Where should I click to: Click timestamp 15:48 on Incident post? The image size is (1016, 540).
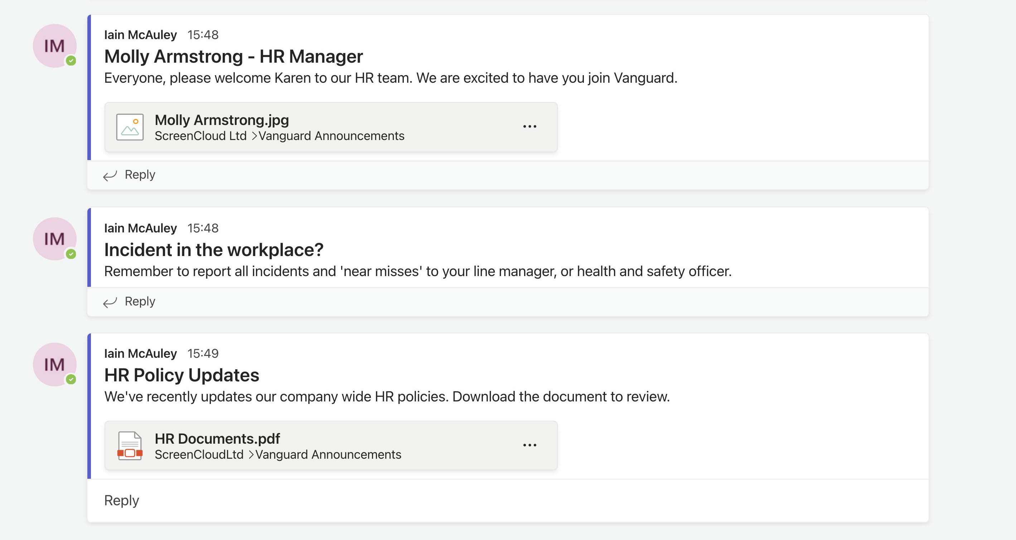tap(203, 228)
